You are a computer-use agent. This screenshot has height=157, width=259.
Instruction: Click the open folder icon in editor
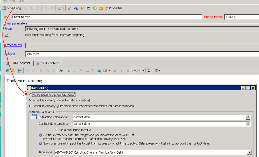tap(13, 71)
